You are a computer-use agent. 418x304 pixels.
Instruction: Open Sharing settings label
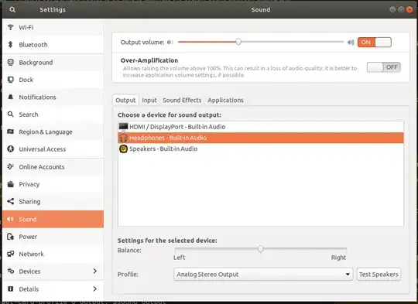[29, 202]
